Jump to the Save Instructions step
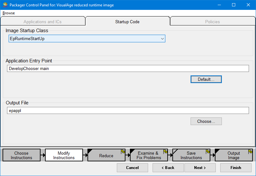 pos(191,155)
